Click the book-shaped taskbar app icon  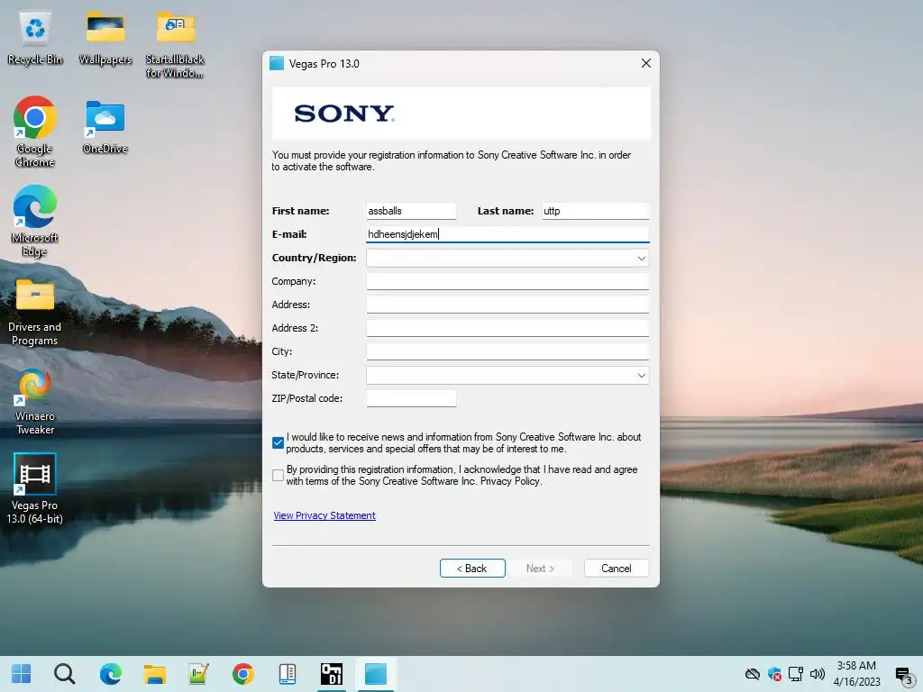click(x=288, y=674)
